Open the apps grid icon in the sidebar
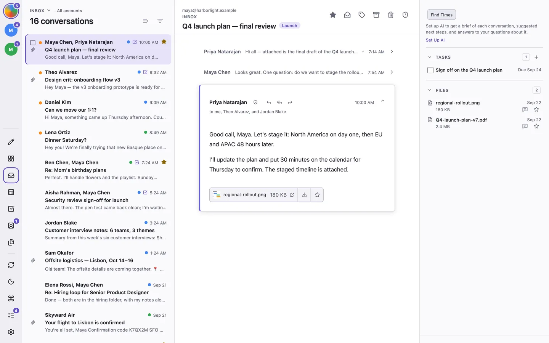The image size is (549, 343). point(11,159)
